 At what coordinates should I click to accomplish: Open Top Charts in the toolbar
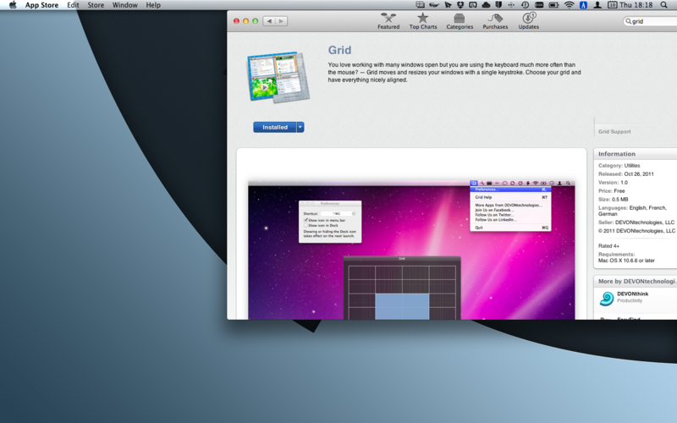pos(422,20)
